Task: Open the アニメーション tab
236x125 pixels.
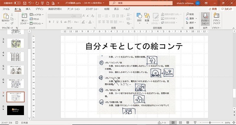Action: (73, 9)
